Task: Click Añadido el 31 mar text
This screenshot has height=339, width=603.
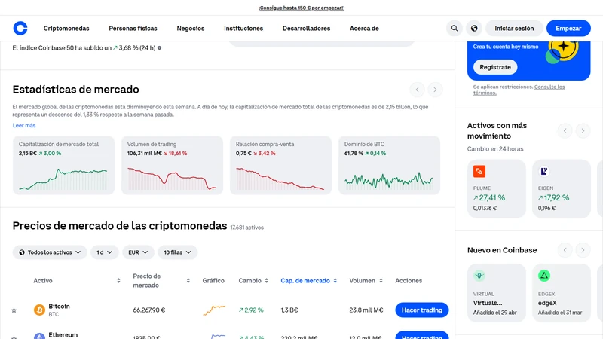Action: [x=560, y=313]
